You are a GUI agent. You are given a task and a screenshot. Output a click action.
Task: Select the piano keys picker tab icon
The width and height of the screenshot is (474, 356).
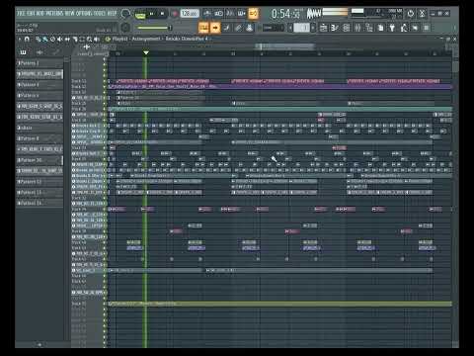tap(24, 52)
